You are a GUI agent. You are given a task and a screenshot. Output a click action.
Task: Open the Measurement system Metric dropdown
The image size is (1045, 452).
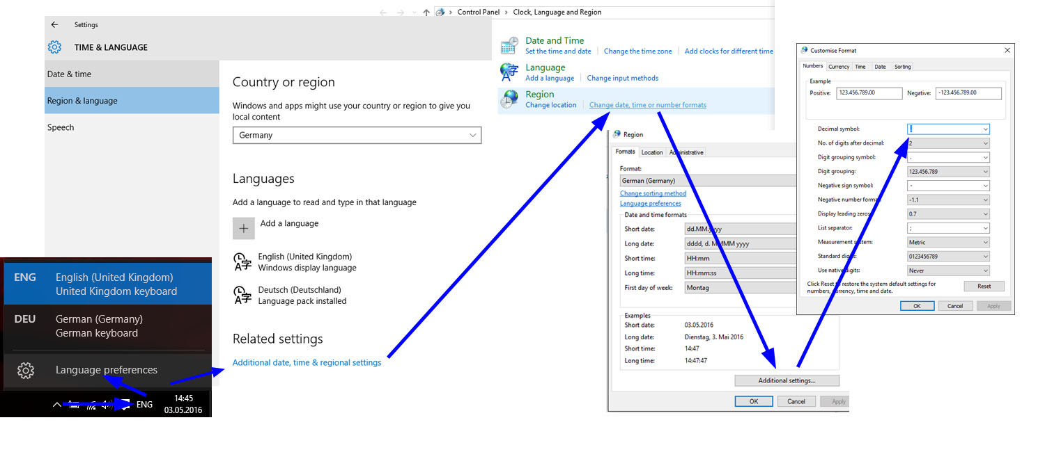click(948, 242)
